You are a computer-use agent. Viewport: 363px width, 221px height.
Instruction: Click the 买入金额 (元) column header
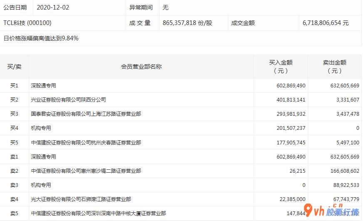point(281,67)
